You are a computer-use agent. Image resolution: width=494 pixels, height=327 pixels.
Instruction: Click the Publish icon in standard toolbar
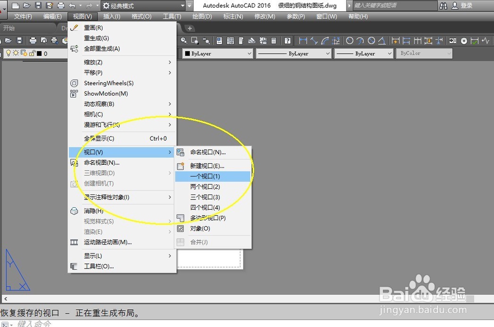(54, 41)
